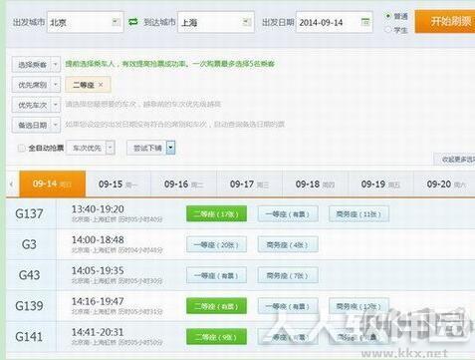Select train number G141
475x360 pixels.
(x=29, y=337)
